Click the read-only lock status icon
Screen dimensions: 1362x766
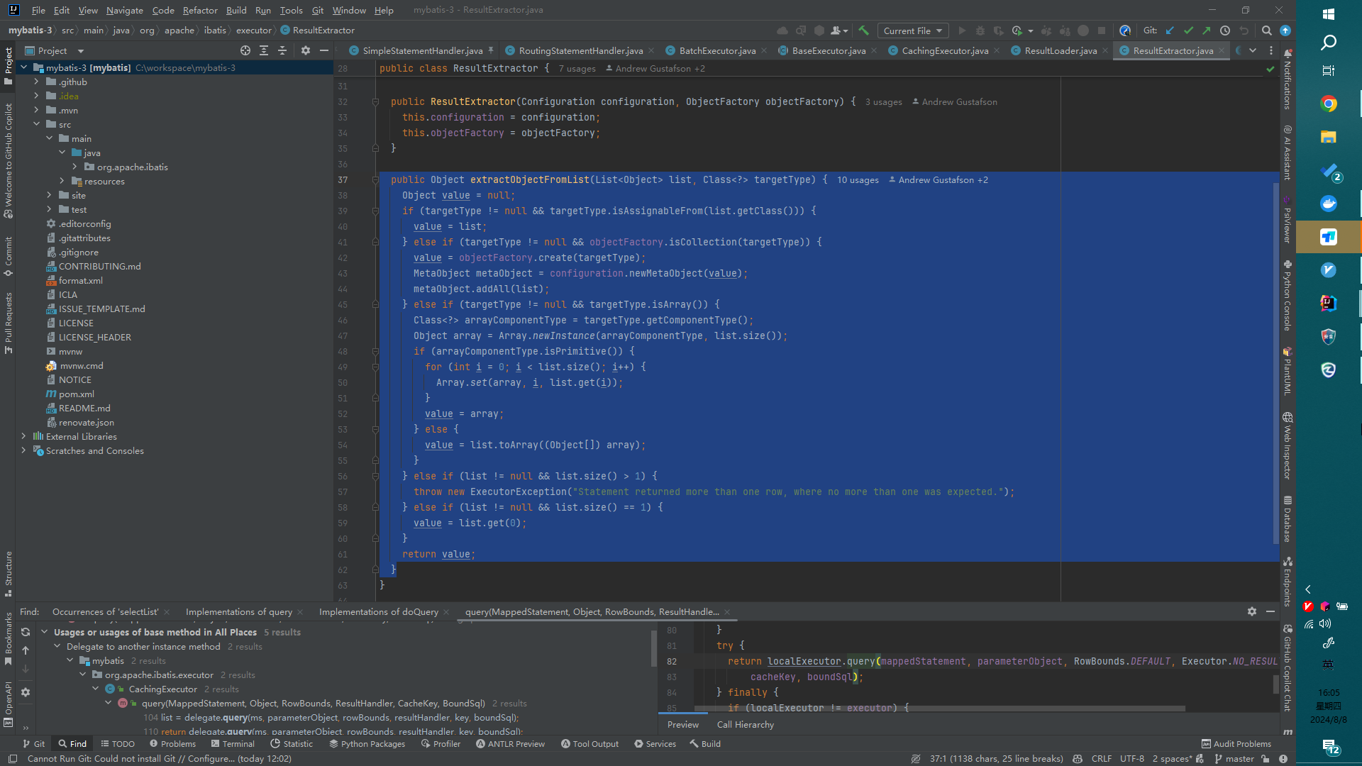pyautogui.click(x=1266, y=759)
